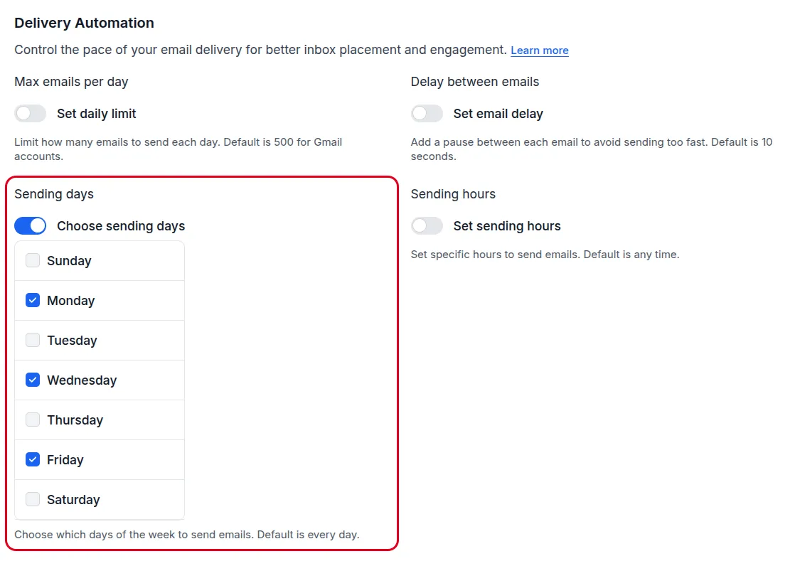Screen dimensions: 800x566
Task: Click the Set daily limit label text
Action: pos(97,114)
